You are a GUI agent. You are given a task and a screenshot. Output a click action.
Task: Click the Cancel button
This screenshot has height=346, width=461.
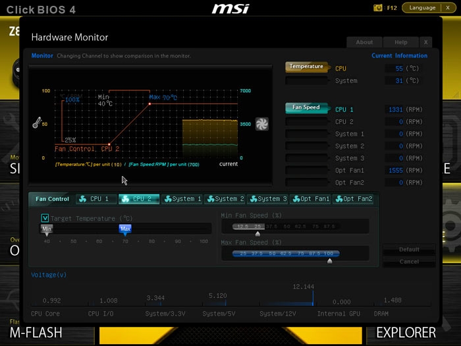coord(409,262)
